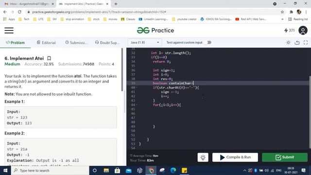Click the GeeksforGeeks Practice logo
The image size is (311, 175).
[155, 30]
